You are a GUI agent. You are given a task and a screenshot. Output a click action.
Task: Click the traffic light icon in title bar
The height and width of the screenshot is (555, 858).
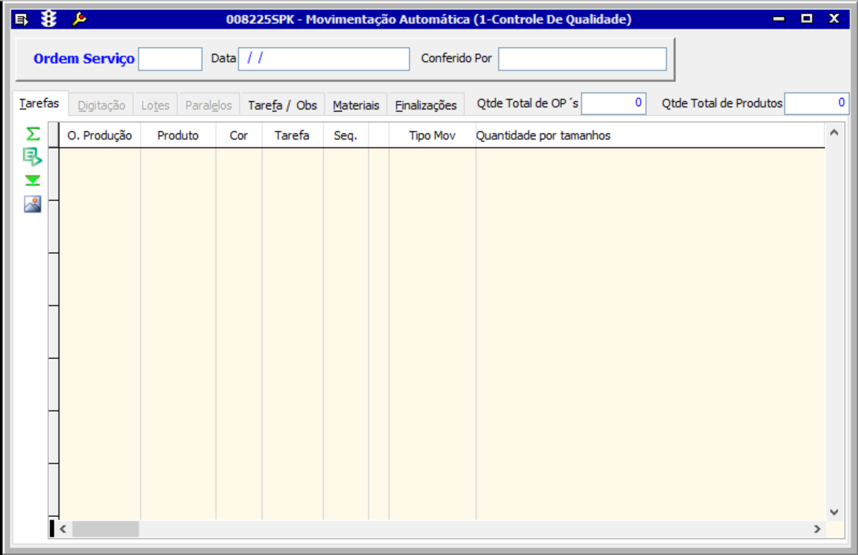click(49, 19)
